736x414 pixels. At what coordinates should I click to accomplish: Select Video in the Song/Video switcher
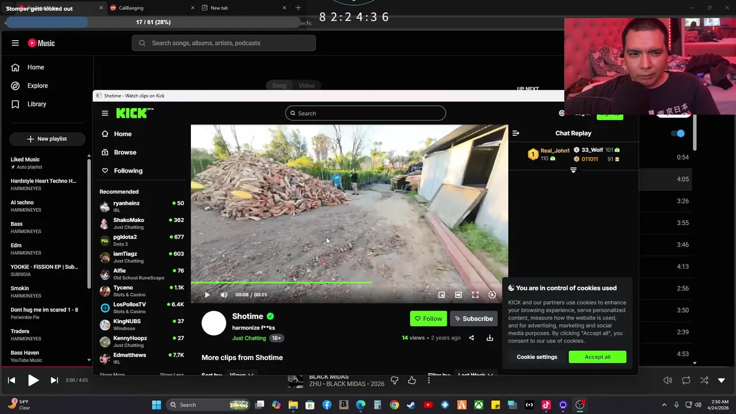click(x=306, y=86)
